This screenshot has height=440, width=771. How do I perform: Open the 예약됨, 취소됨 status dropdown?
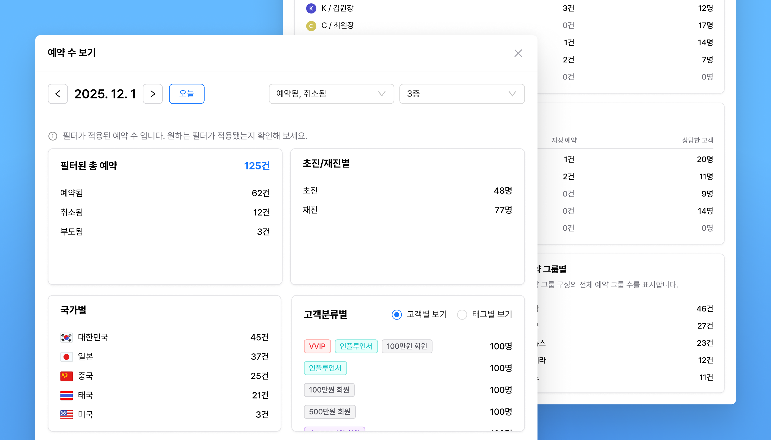tap(331, 94)
